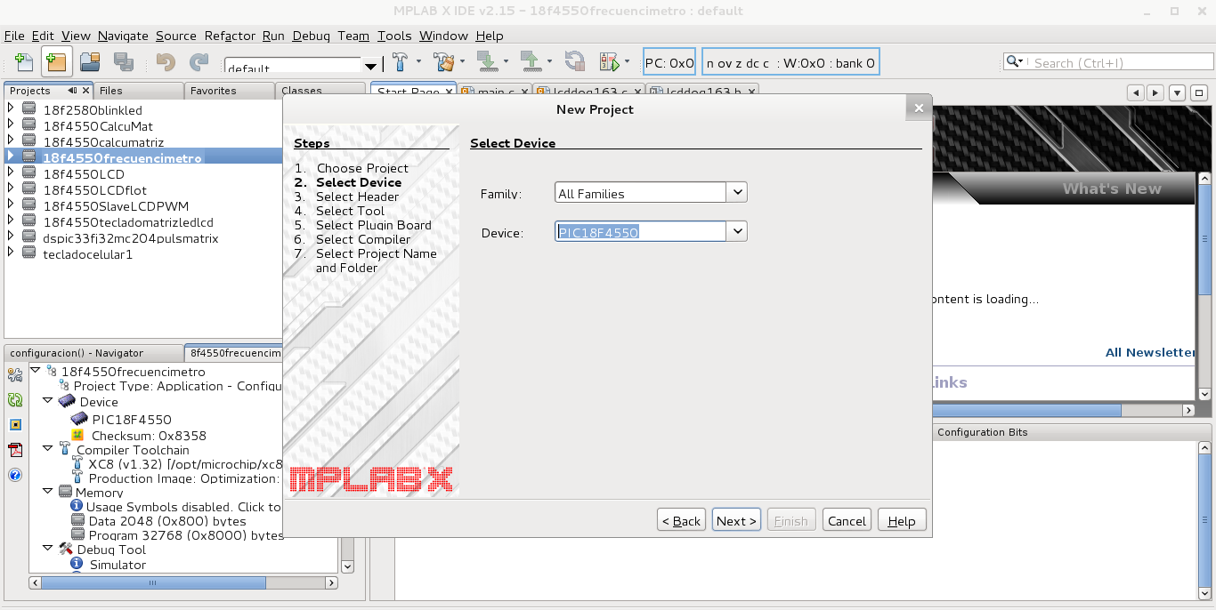Click the Search (Ctrl+I) field
Viewport: 1216px width, 610px height.
click(x=1116, y=62)
